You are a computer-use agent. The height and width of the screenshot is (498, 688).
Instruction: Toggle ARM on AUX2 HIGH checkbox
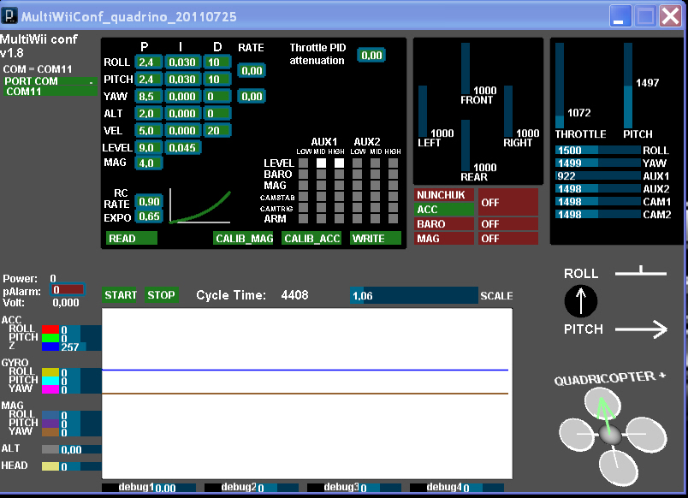[393, 218]
